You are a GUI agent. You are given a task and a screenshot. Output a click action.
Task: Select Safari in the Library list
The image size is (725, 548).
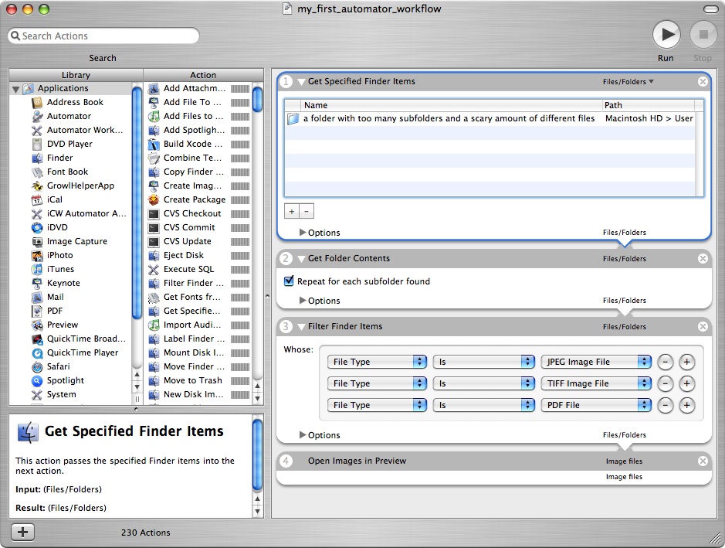pos(58,366)
